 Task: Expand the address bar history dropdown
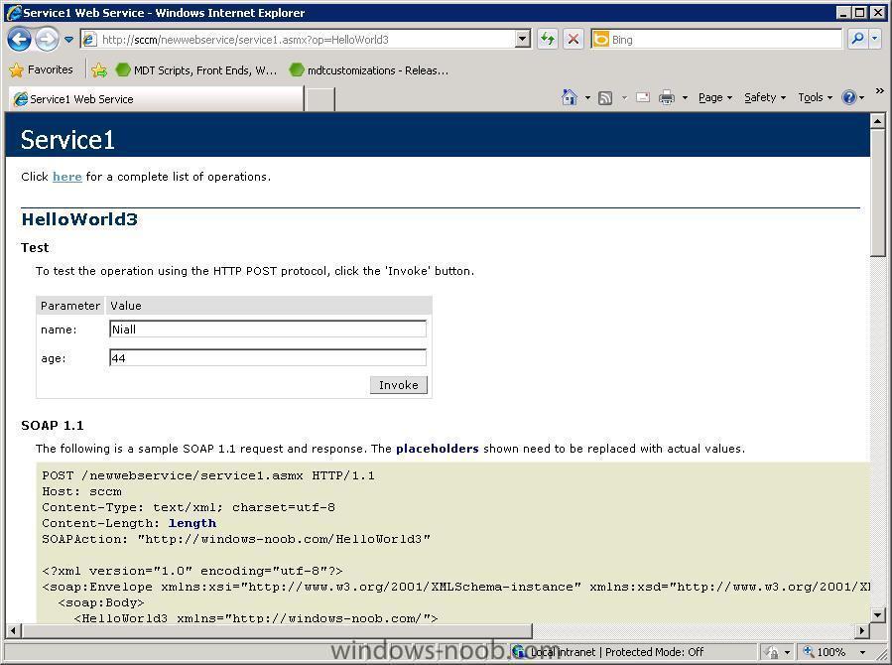(522, 40)
